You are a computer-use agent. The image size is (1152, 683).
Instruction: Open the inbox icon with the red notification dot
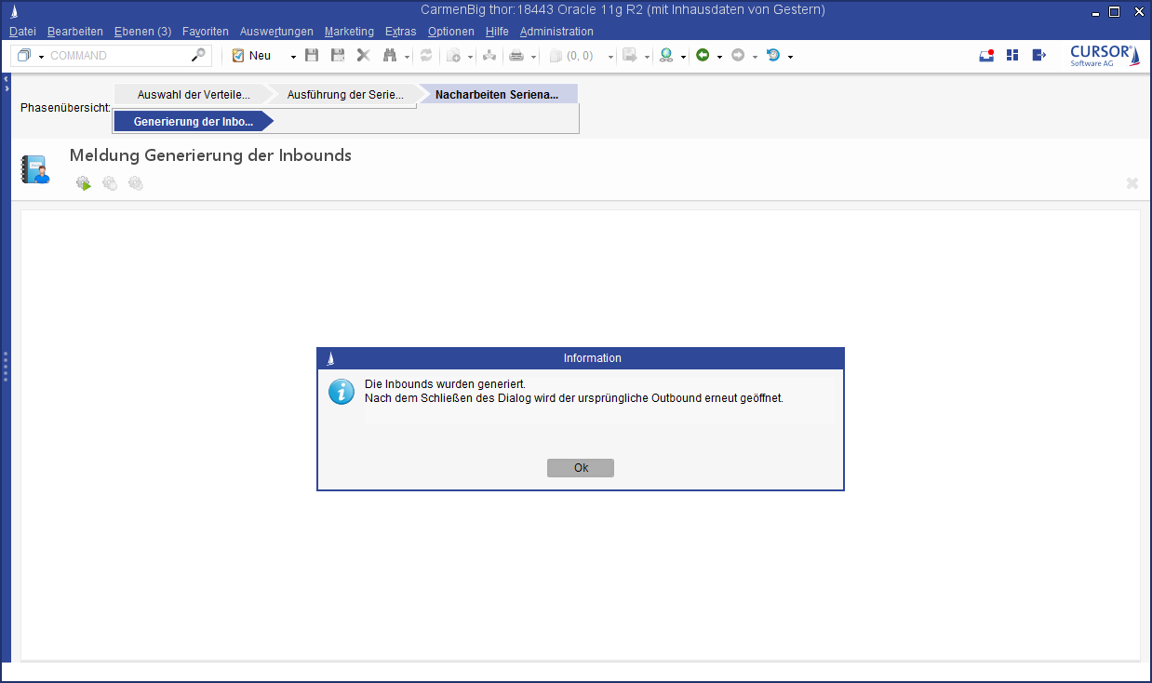coord(986,56)
